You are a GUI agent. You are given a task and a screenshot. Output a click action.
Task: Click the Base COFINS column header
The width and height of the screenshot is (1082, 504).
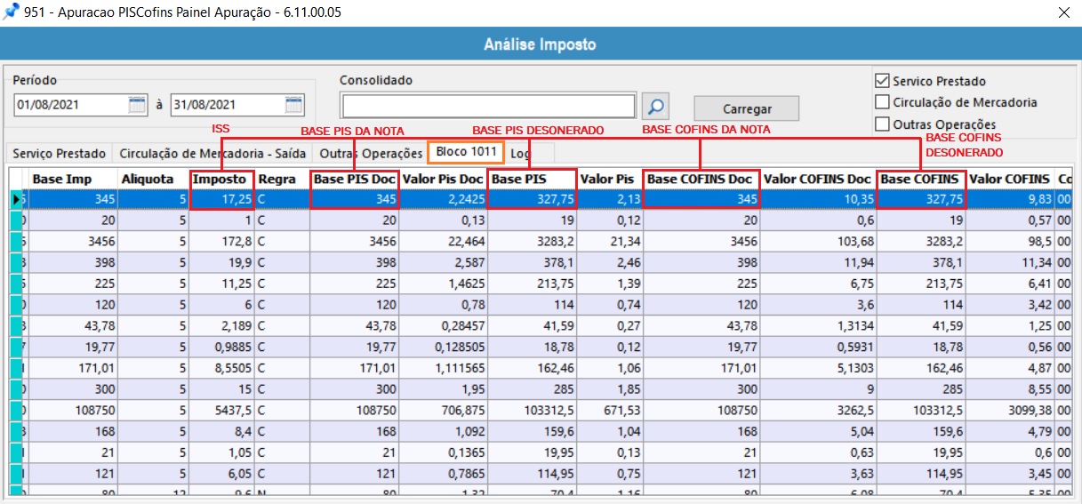tap(920, 179)
